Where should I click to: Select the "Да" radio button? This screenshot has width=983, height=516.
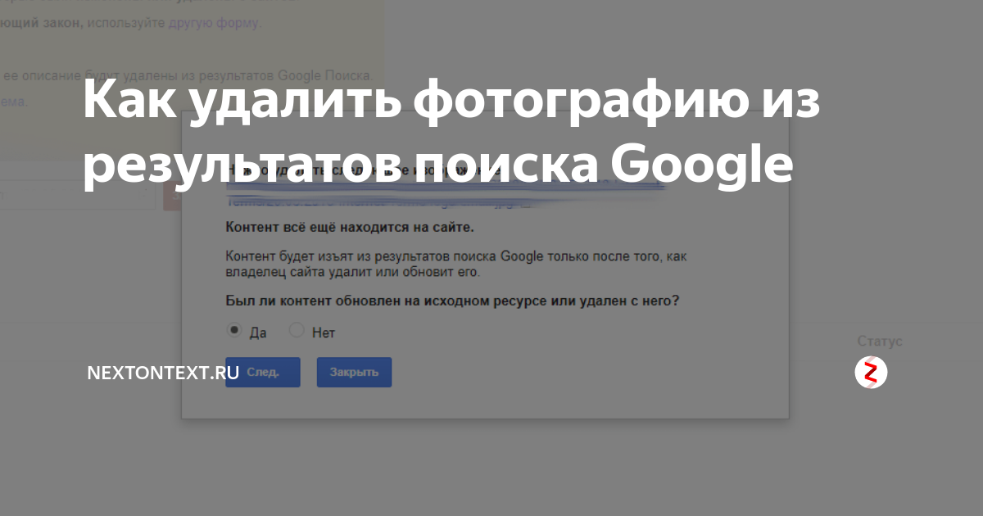click(x=234, y=331)
